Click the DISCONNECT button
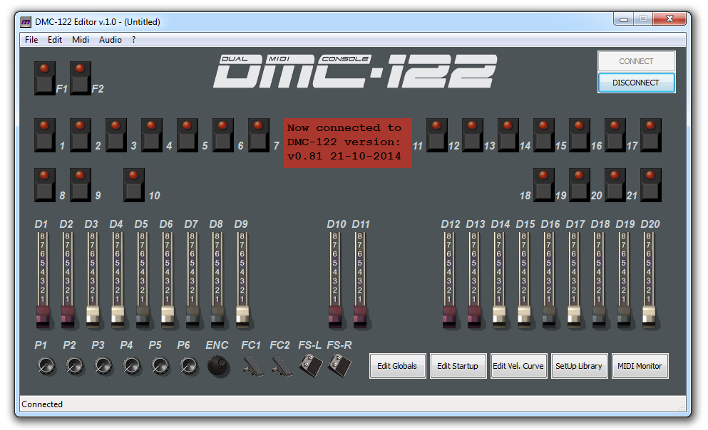 coord(636,83)
